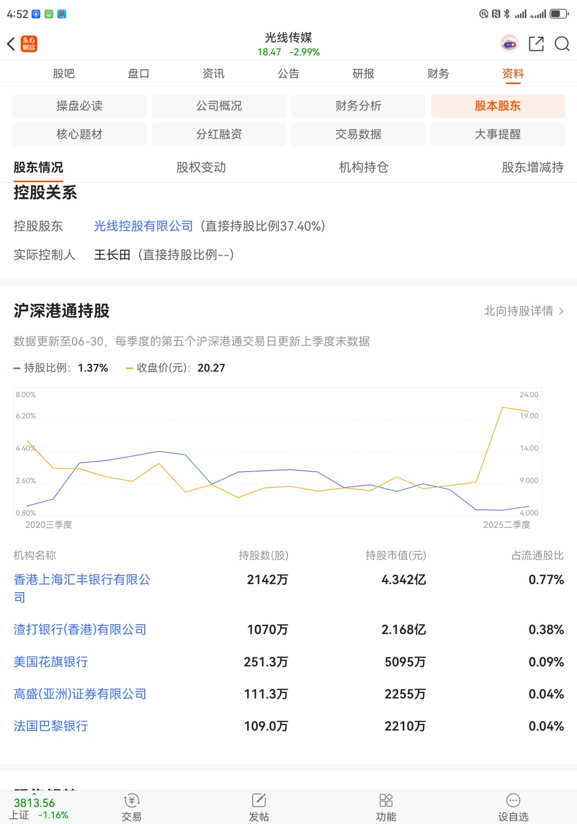Go back using the left arrow
Viewport: 577px width, 824px height.
click(11, 44)
